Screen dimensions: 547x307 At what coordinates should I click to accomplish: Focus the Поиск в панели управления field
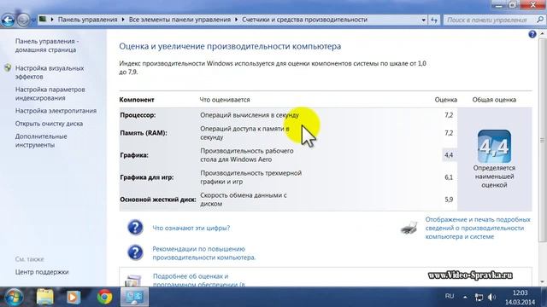click(487, 20)
